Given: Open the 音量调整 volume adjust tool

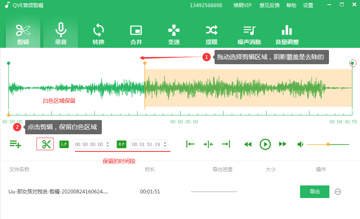Looking at the screenshot, I should 287,34.
